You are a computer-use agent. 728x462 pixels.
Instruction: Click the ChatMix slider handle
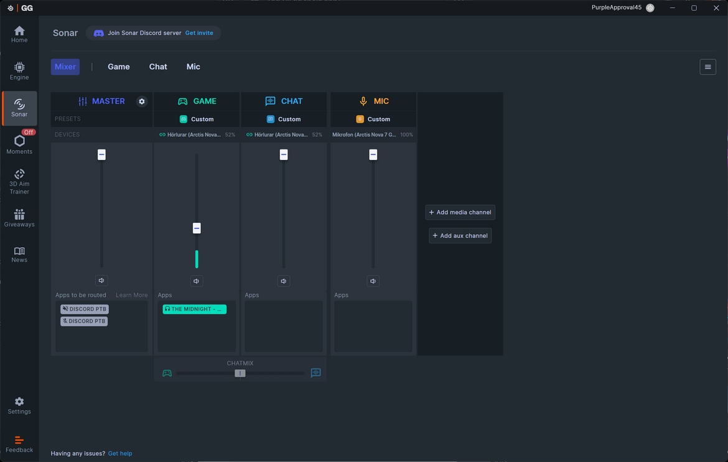coord(240,373)
